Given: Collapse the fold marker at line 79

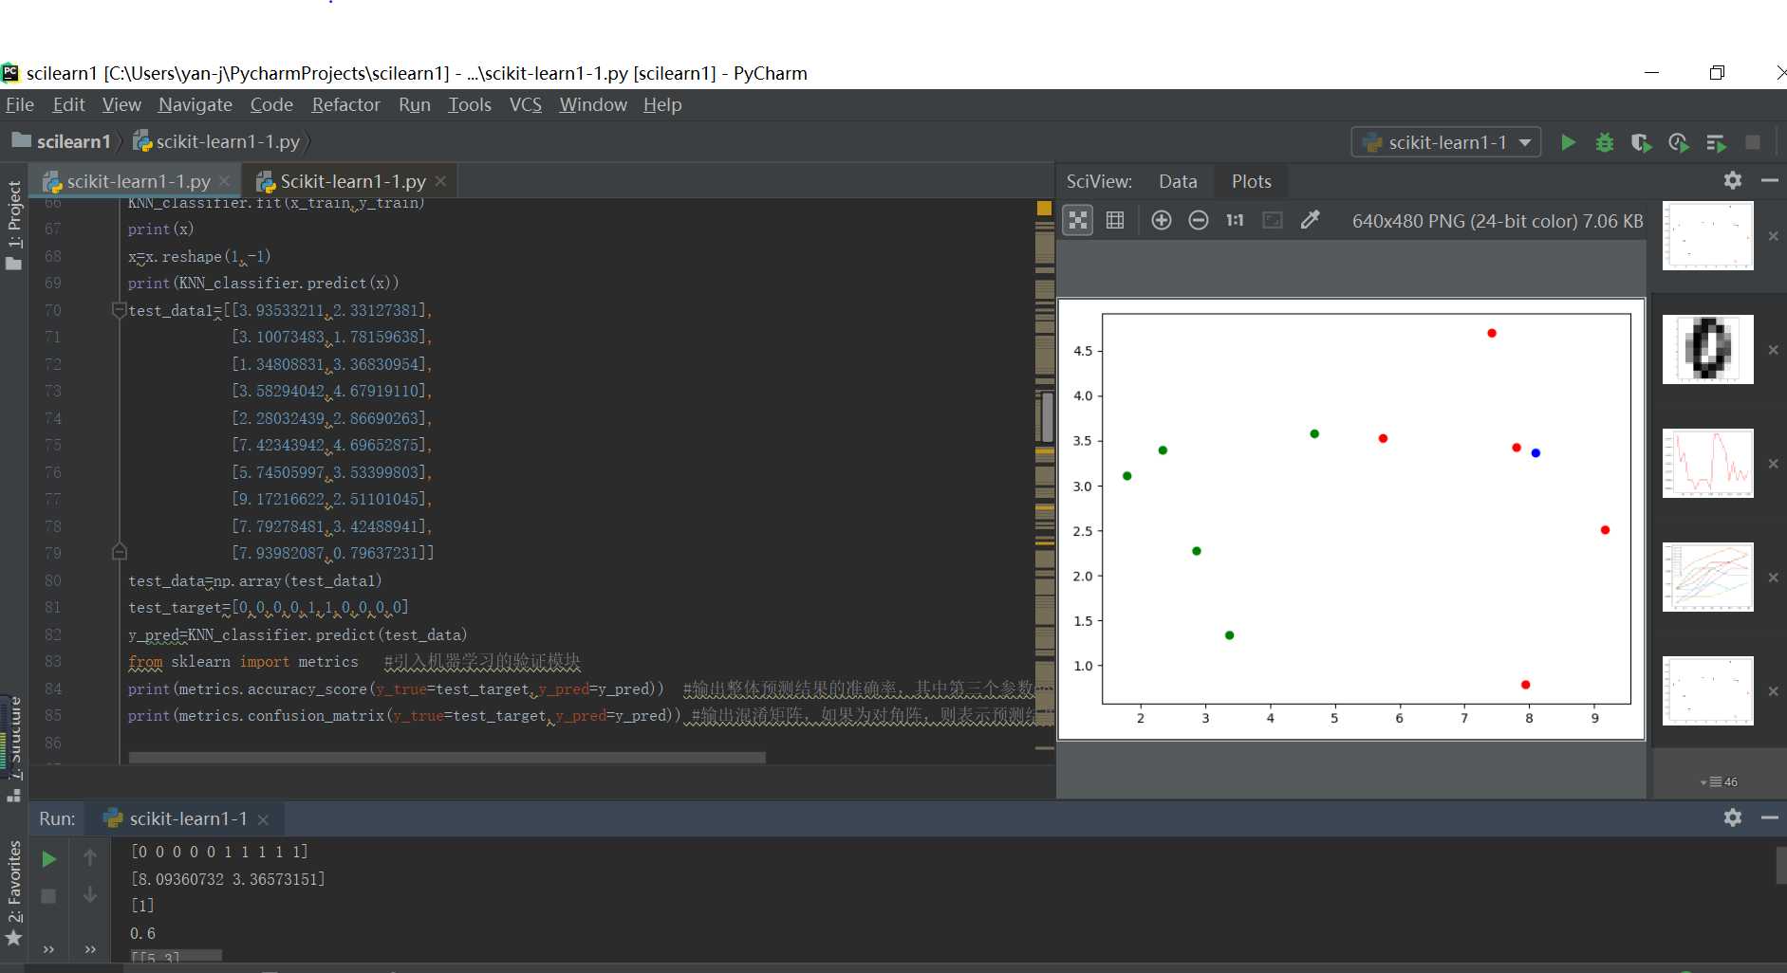Looking at the screenshot, I should point(119,552).
